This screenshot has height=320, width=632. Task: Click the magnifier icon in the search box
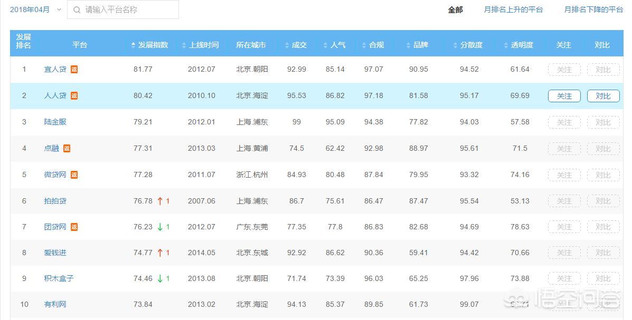(77, 9)
